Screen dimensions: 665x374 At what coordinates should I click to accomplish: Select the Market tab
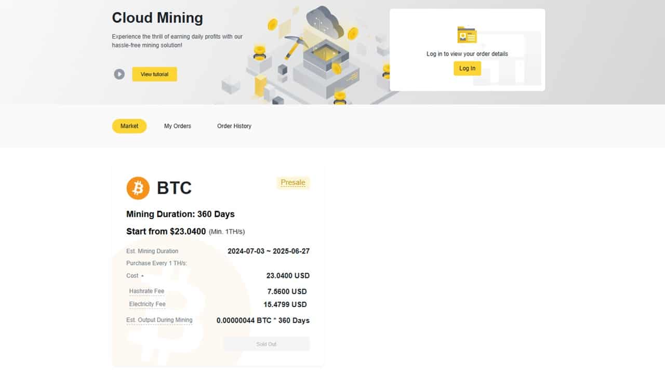point(129,126)
